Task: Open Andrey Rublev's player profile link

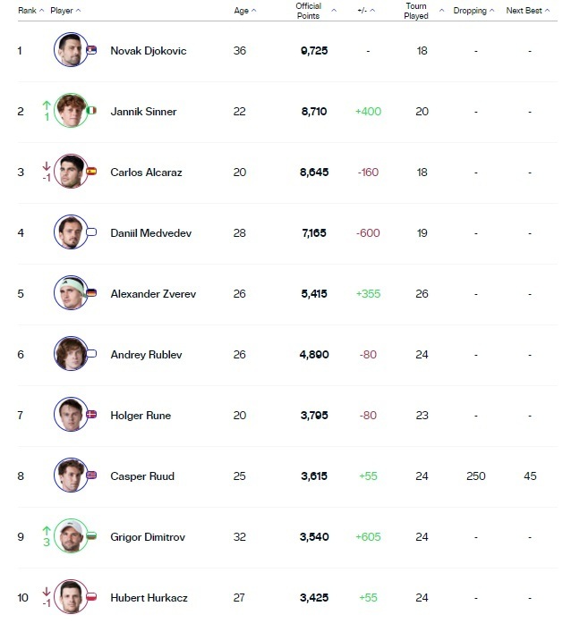Action: pyautogui.click(x=146, y=355)
